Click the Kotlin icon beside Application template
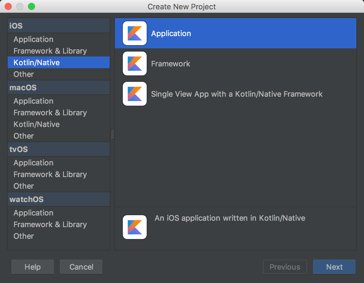The height and width of the screenshot is (283, 364). click(x=135, y=33)
